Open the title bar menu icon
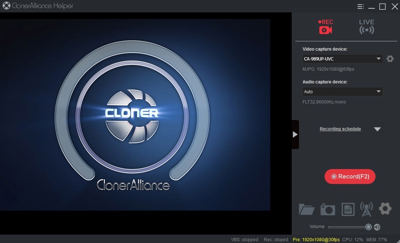The width and height of the screenshot is (400, 243). pyautogui.click(x=361, y=6)
